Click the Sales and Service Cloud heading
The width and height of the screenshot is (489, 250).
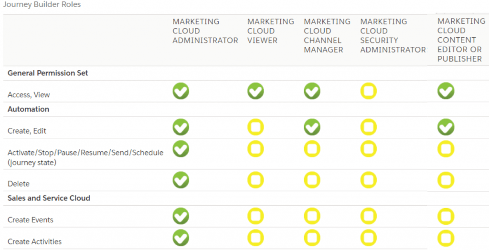[x=49, y=198]
